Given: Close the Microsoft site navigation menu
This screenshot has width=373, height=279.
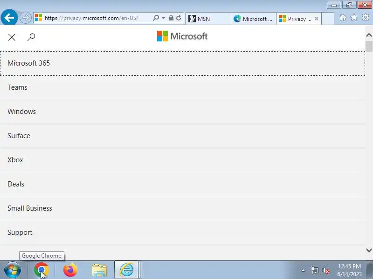Looking at the screenshot, I should coord(12,37).
